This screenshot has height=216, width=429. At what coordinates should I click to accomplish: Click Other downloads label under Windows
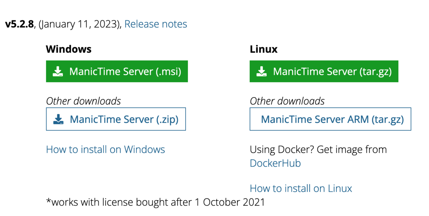[83, 101]
